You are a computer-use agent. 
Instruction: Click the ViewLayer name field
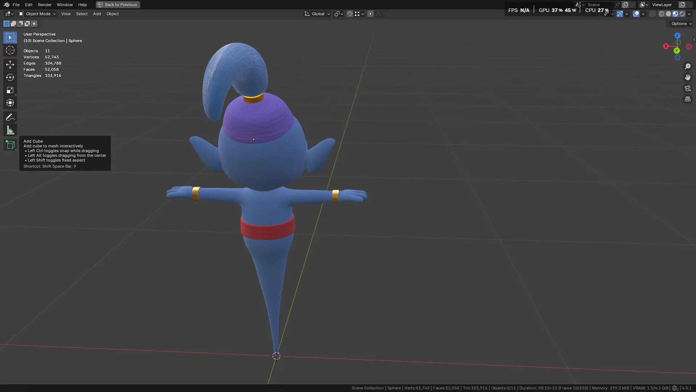click(663, 5)
